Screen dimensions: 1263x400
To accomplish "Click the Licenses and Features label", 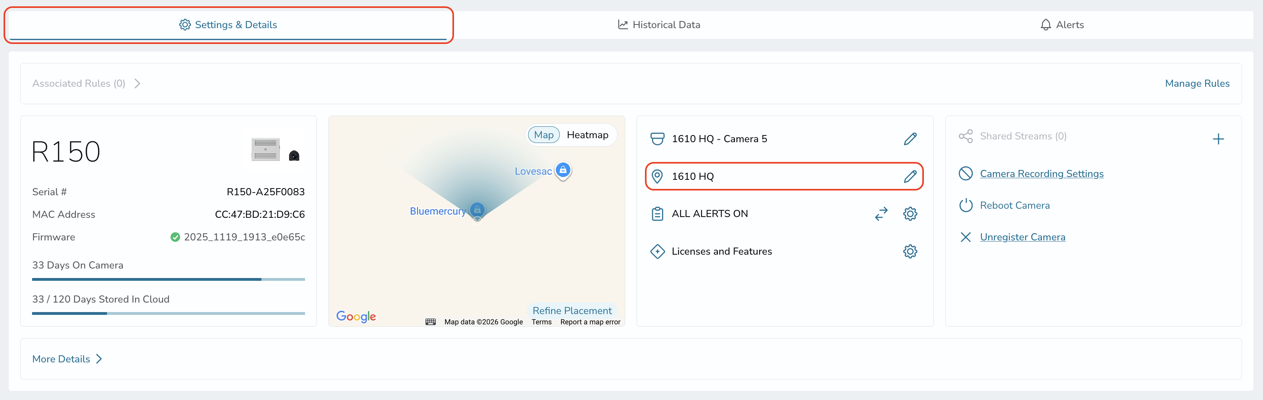I will (721, 251).
